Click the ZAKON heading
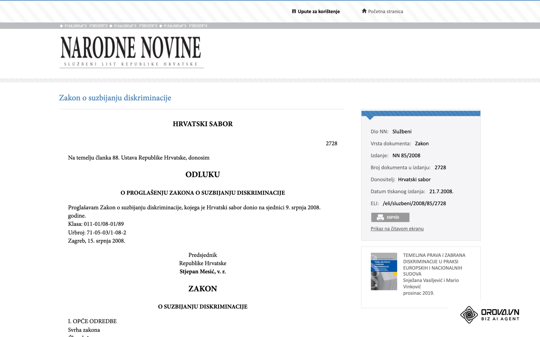Viewport: 540px width, 337px height. (x=202, y=289)
